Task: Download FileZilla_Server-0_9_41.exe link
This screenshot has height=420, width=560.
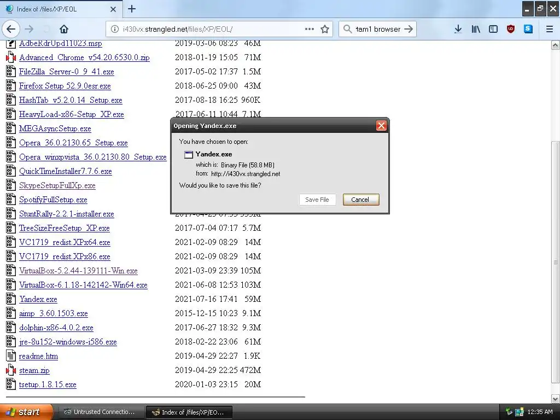Action: [x=66, y=72]
